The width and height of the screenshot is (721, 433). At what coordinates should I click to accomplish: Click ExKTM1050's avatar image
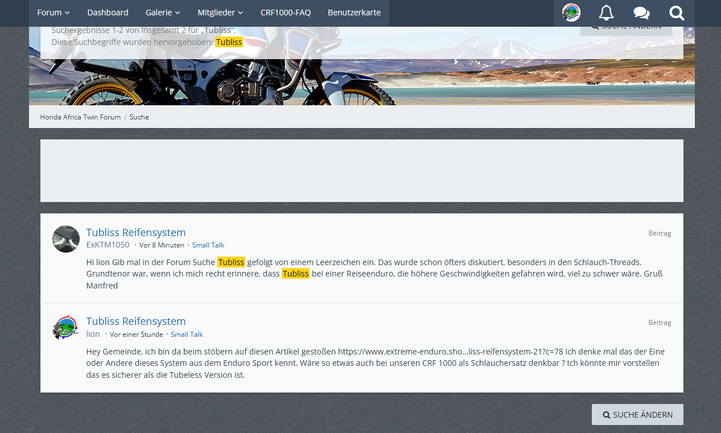point(66,239)
